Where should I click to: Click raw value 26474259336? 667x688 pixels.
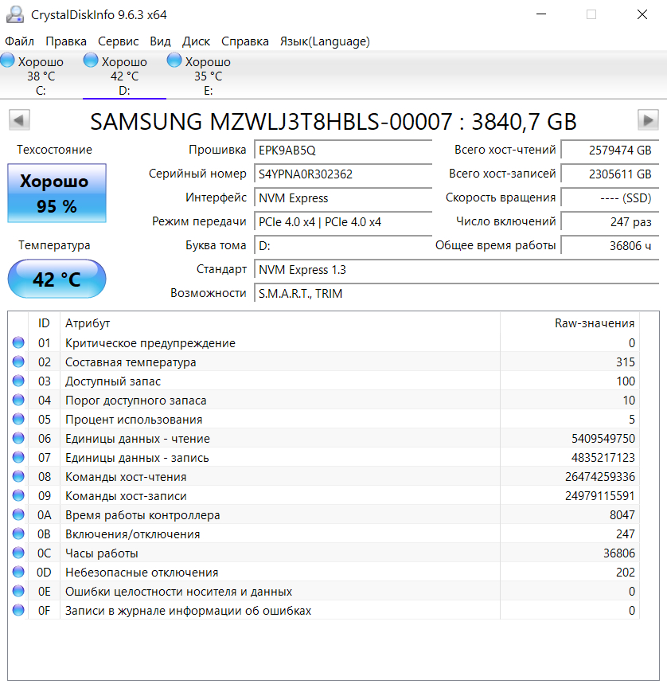pyautogui.click(x=599, y=476)
